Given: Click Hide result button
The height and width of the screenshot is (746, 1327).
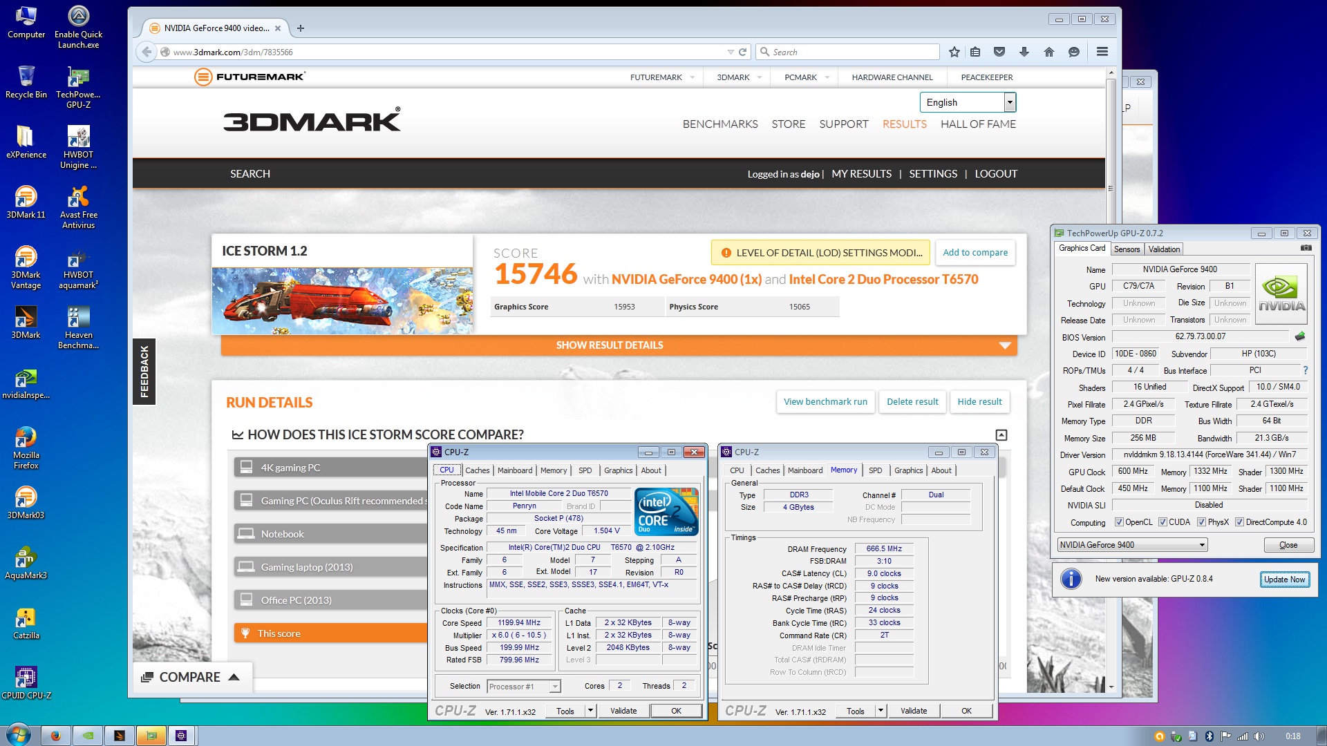Looking at the screenshot, I should click(979, 402).
